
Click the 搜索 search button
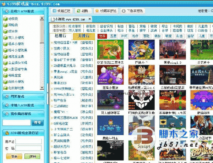point(38,123)
